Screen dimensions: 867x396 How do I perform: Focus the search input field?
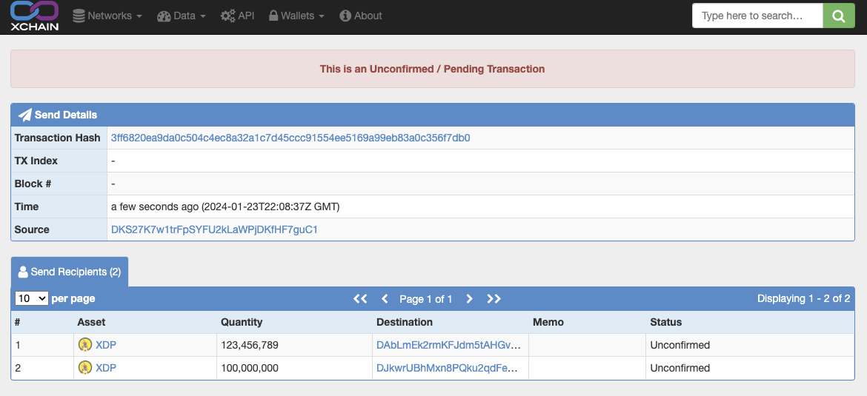pyautogui.click(x=757, y=16)
